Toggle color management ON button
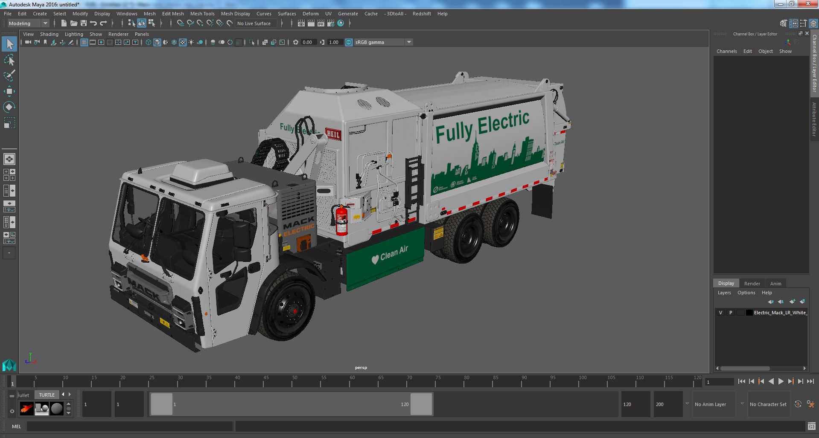The height and width of the screenshot is (438, 819). pyautogui.click(x=349, y=42)
